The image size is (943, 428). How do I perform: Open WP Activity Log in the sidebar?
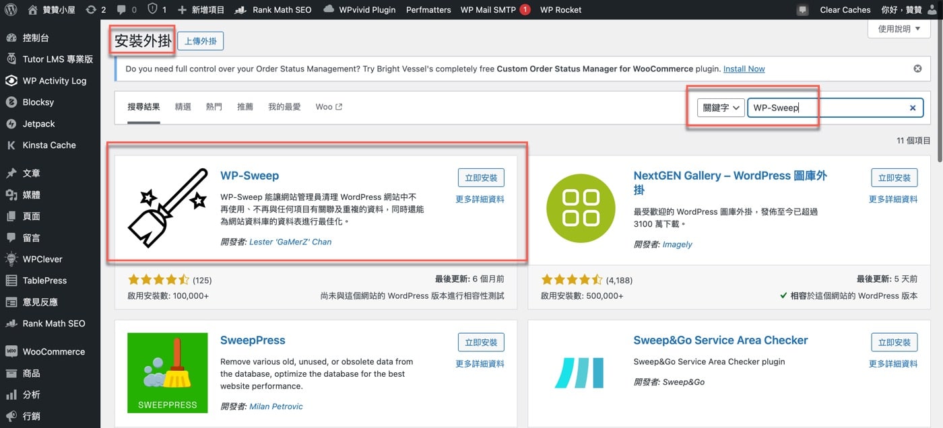[50, 81]
